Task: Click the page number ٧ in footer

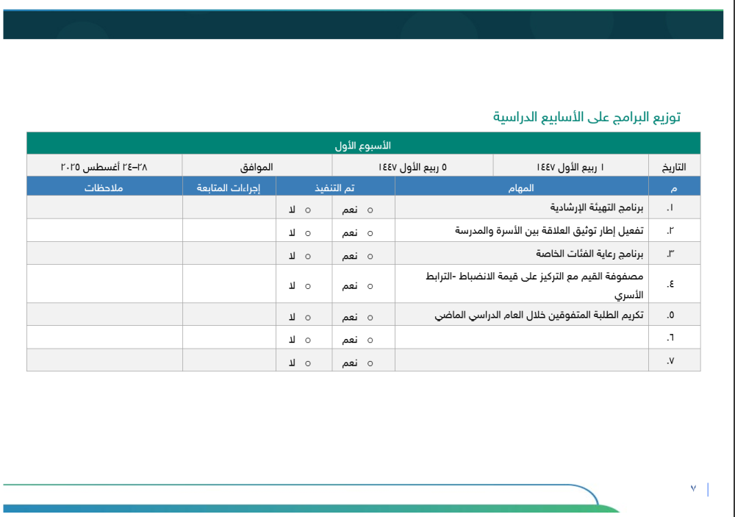Action: pyautogui.click(x=692, y=488)
